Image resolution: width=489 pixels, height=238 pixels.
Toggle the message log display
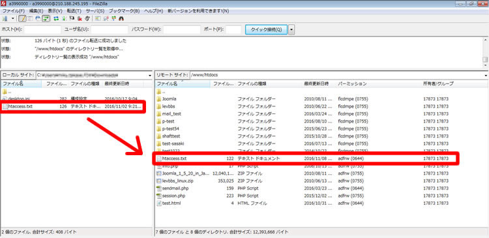(22, 19)
